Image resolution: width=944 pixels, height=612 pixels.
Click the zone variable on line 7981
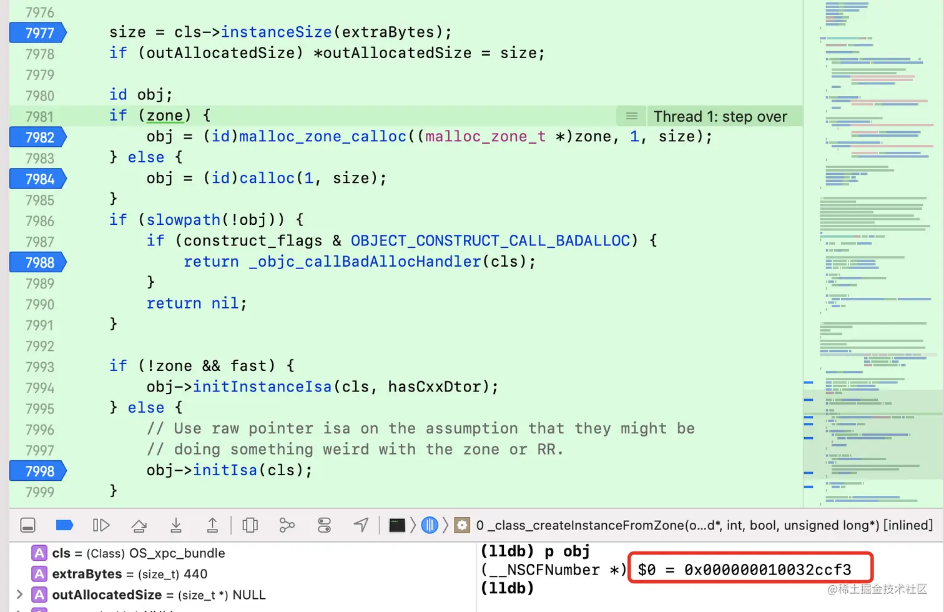click(x=165, y=116)
